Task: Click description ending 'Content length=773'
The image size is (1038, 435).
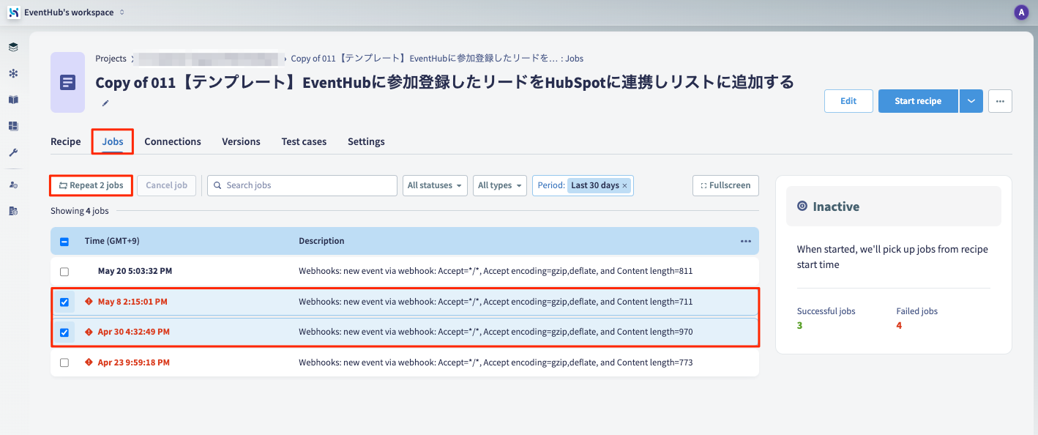Action: pyautogui.click(x=496, y=362)
